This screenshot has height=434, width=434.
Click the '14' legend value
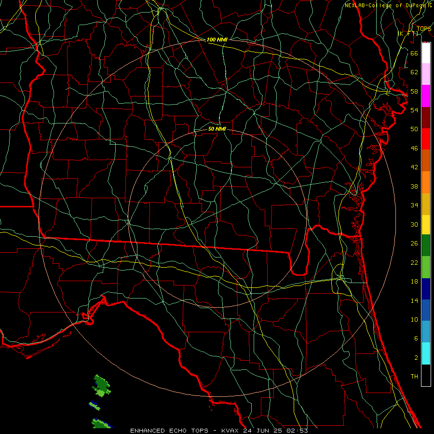click(x=414, y=300)
